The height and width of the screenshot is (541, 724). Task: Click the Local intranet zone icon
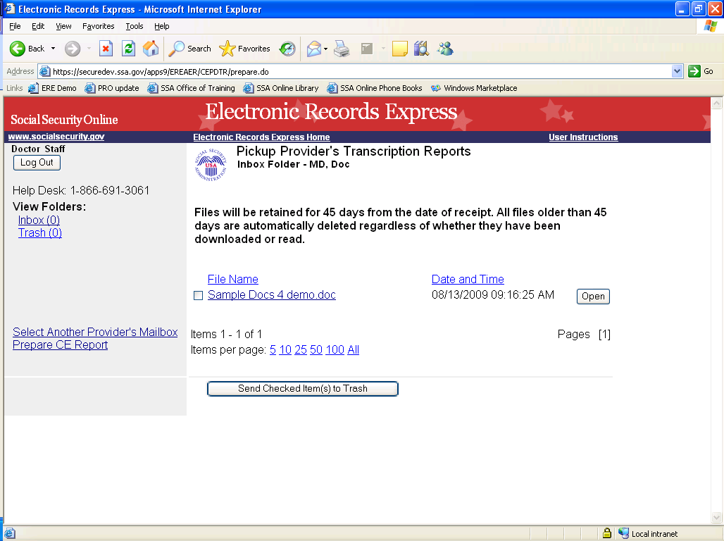pos(623,533)
